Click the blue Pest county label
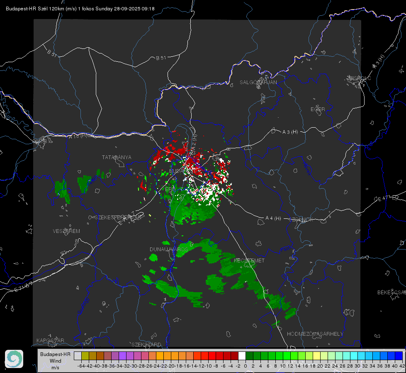The width and height of the screenshot is (406, 373). pos(286,249)
